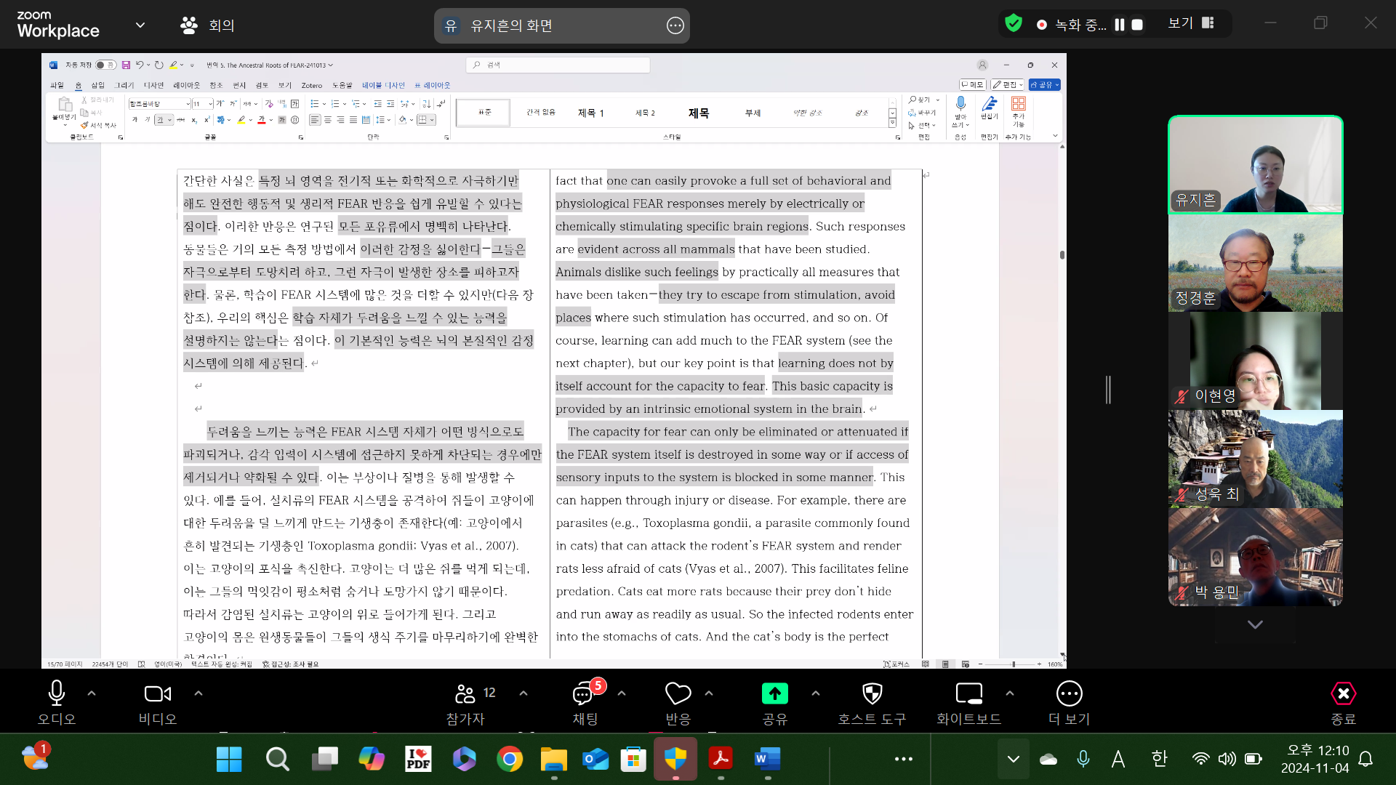Click the Zoom 비디오 camera icon
This screenshot has width=1396, height=785.
pos(158,693)
